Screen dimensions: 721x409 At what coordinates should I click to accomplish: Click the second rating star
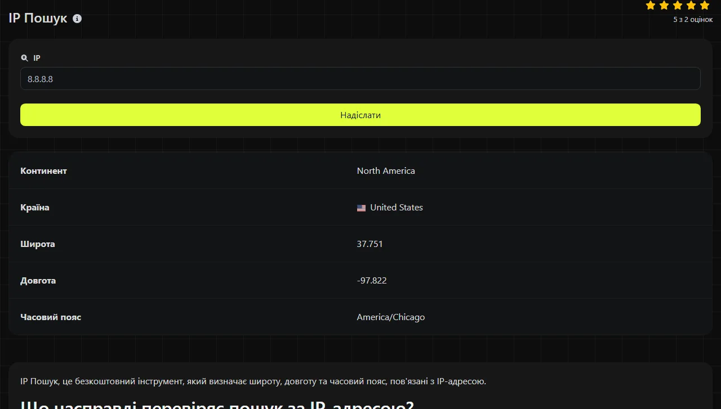(x=664, y=6)
